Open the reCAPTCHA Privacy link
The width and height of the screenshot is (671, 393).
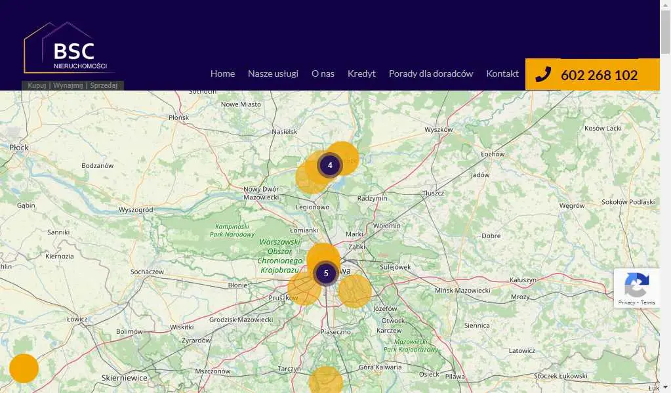pos(626,302)
